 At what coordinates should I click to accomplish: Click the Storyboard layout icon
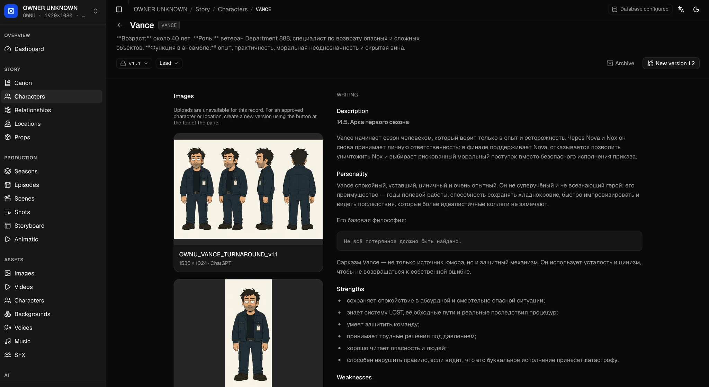coord(8,226)
